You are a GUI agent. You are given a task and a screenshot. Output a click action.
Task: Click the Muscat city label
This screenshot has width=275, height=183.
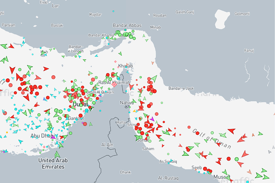(x=222, y=177)
